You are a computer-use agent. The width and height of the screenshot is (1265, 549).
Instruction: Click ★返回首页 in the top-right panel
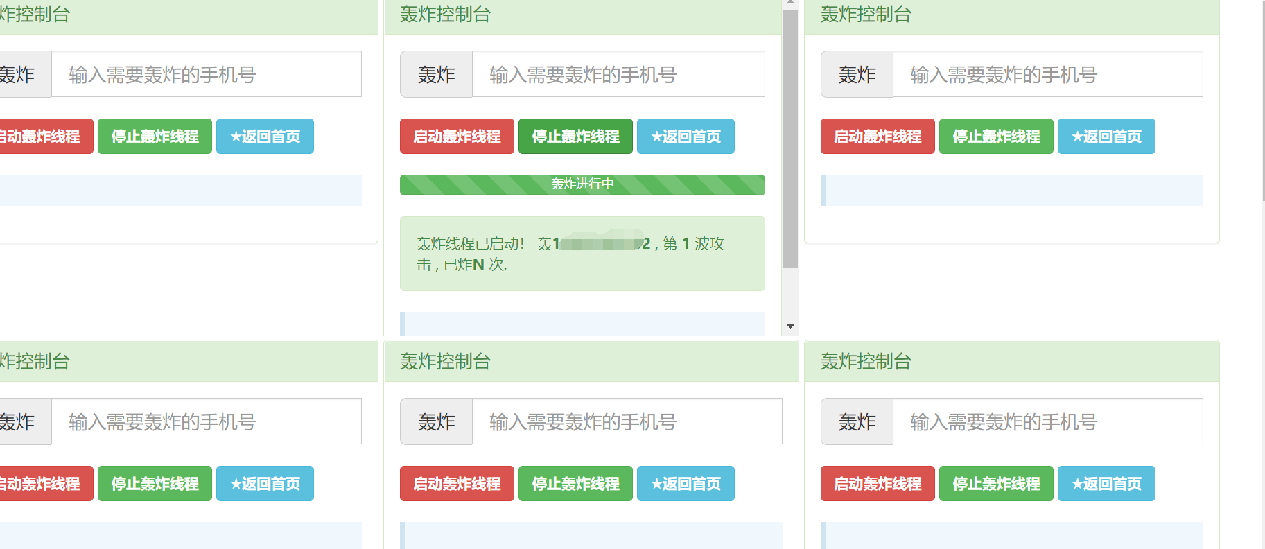1106,137
